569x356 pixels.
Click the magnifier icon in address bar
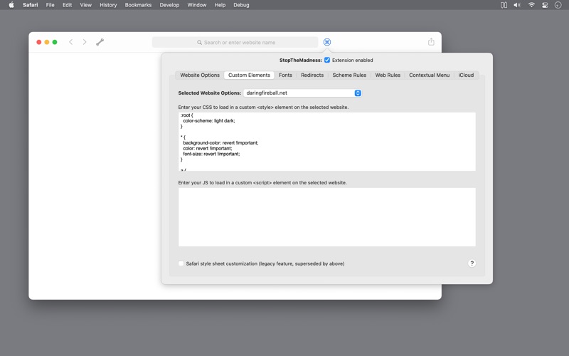[199, 43]
